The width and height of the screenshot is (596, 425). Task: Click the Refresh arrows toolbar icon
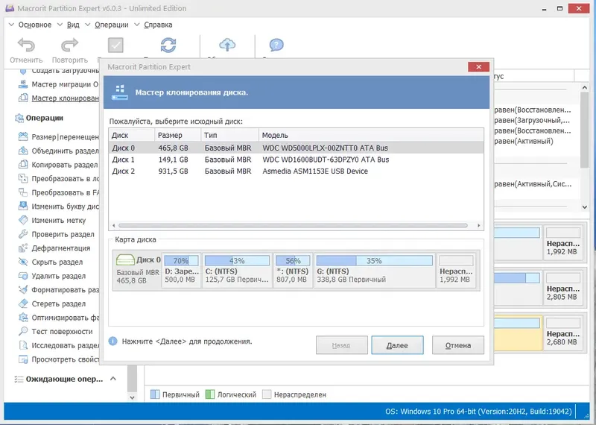click(x=168, y=45)
